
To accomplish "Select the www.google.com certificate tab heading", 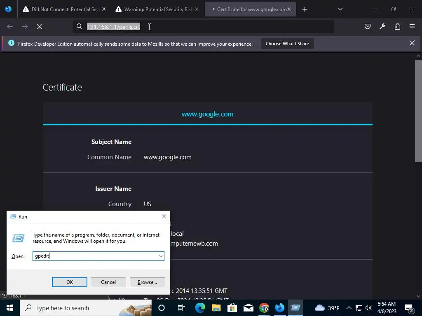I will pos(208,114).
